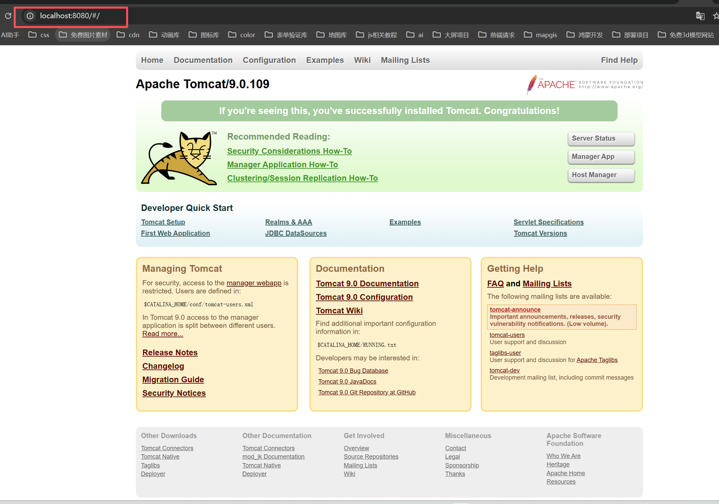This screenshot has width=719, height=504.
Task: Follow the manager webapp link
Action: click(x=254, y=283)
